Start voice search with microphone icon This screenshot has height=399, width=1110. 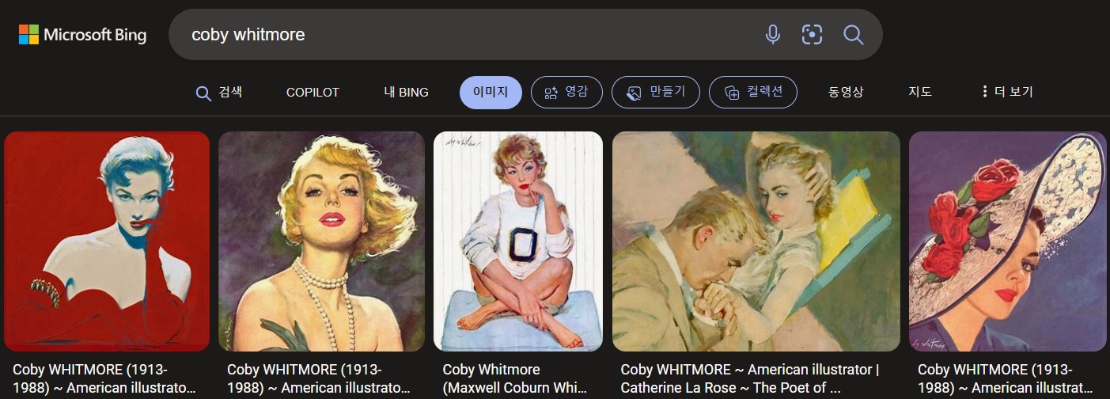(x=773, y=35)
